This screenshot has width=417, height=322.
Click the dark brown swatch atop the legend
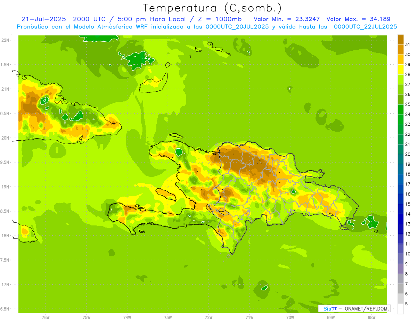401,40
